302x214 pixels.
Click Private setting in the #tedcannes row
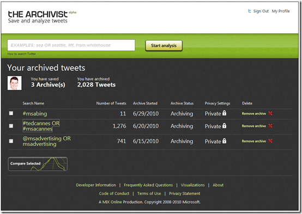point(213,126)
